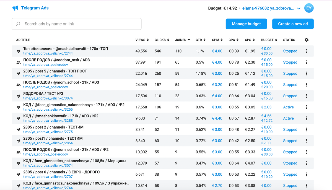Click megaphone icon of ЯЗДОРОВА / ТЕСТ №3 ad
This screenshot has width=332, height=190.
(19, 96)
